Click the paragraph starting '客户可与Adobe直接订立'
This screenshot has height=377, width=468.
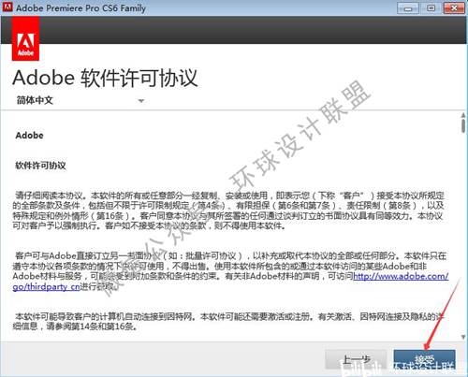(x=230, y=271)
